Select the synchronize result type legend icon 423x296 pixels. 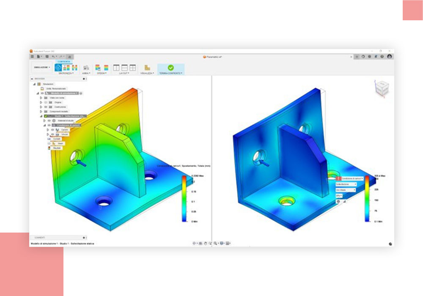(66, 68)
